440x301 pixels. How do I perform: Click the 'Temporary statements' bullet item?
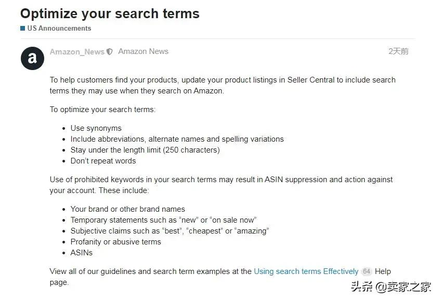[163, 220]
